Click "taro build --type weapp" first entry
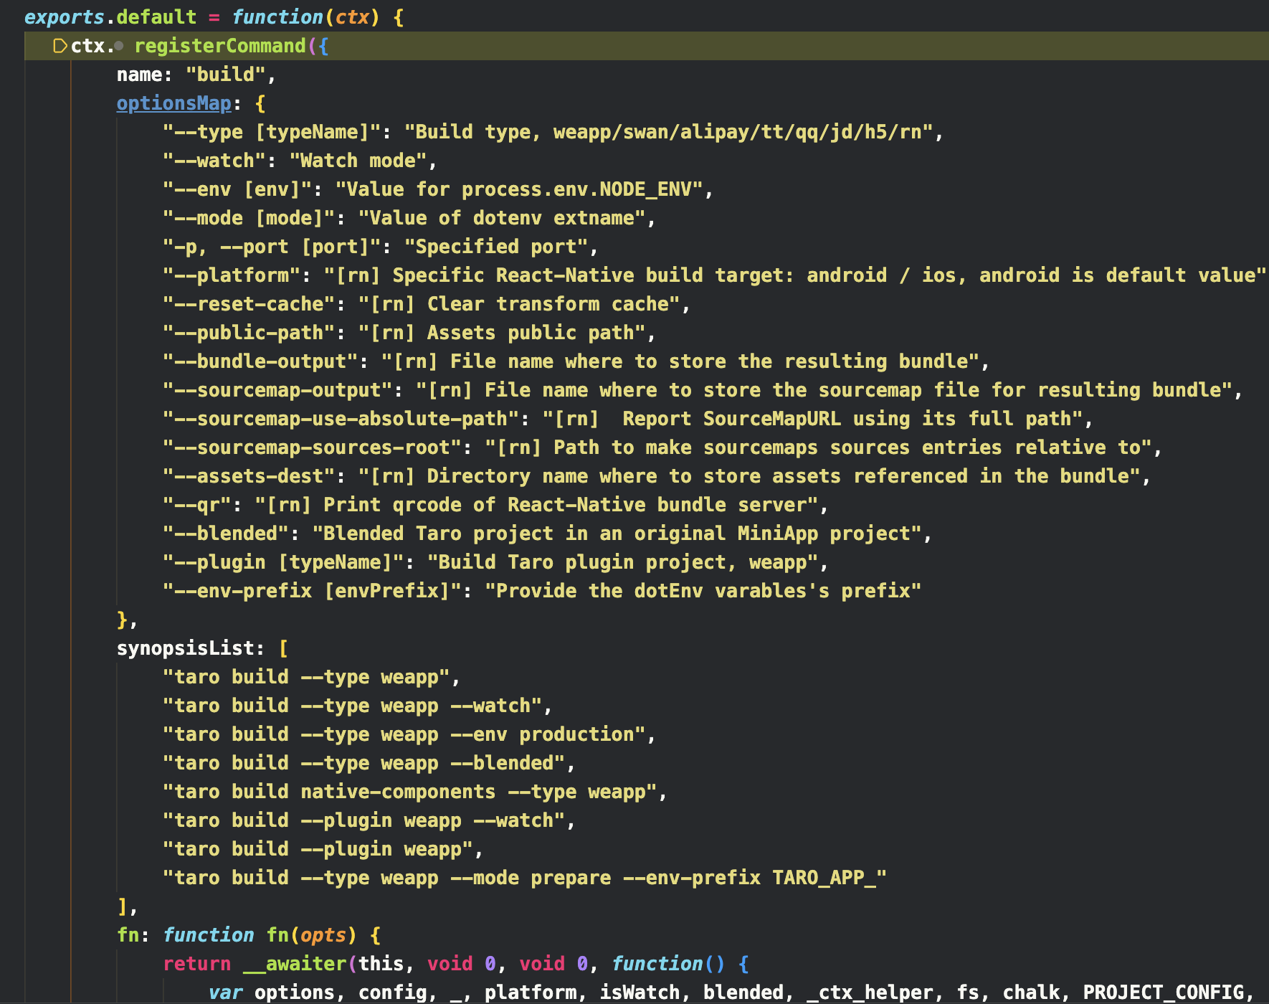 pyautogui.click(x=306, y=677)
